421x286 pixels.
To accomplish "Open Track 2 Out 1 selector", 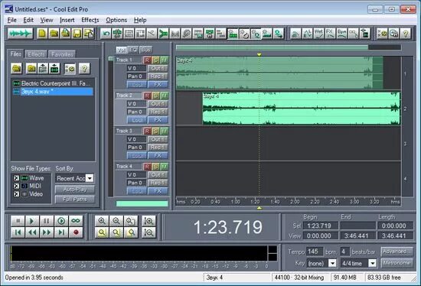I will pos(158,103).
